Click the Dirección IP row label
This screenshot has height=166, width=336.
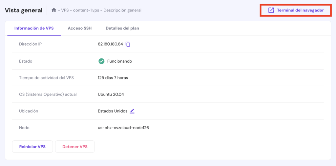(x=31, y=44)
